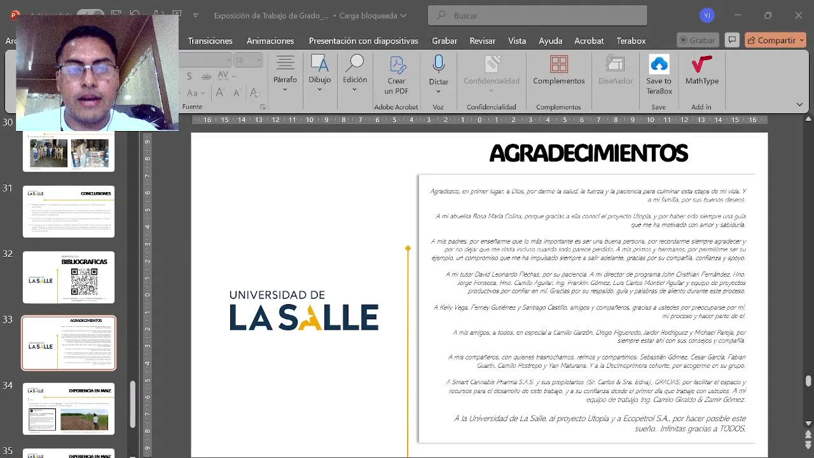This screenshot has height=458, width=814.
Task: Open the Revisar tab
Action: point(482,41)
